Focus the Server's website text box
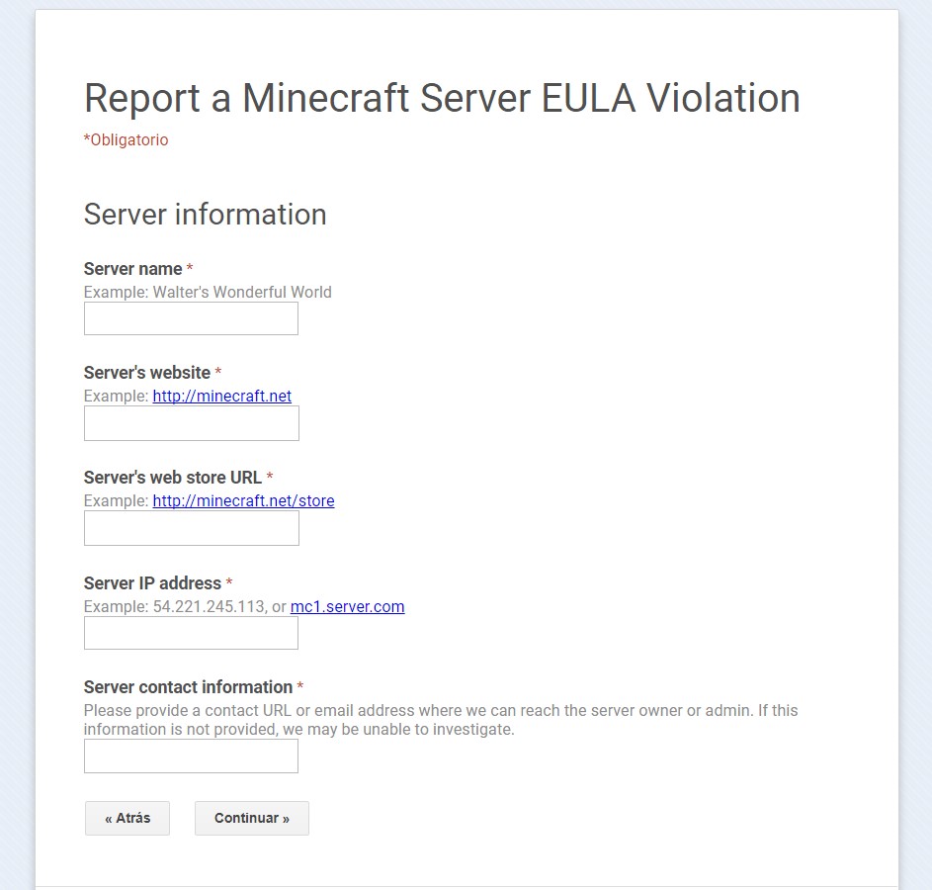932x890 pixels. pyautogui.click(x=192, y=423)
